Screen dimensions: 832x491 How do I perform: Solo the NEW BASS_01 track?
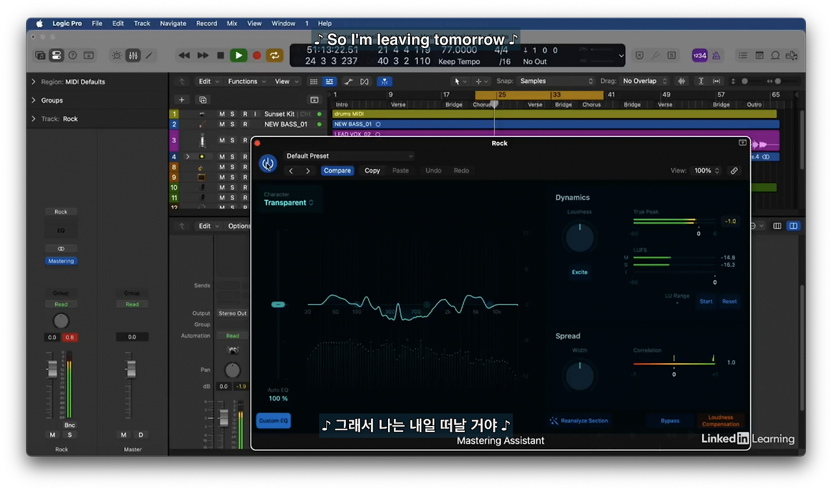pos(232,124)
